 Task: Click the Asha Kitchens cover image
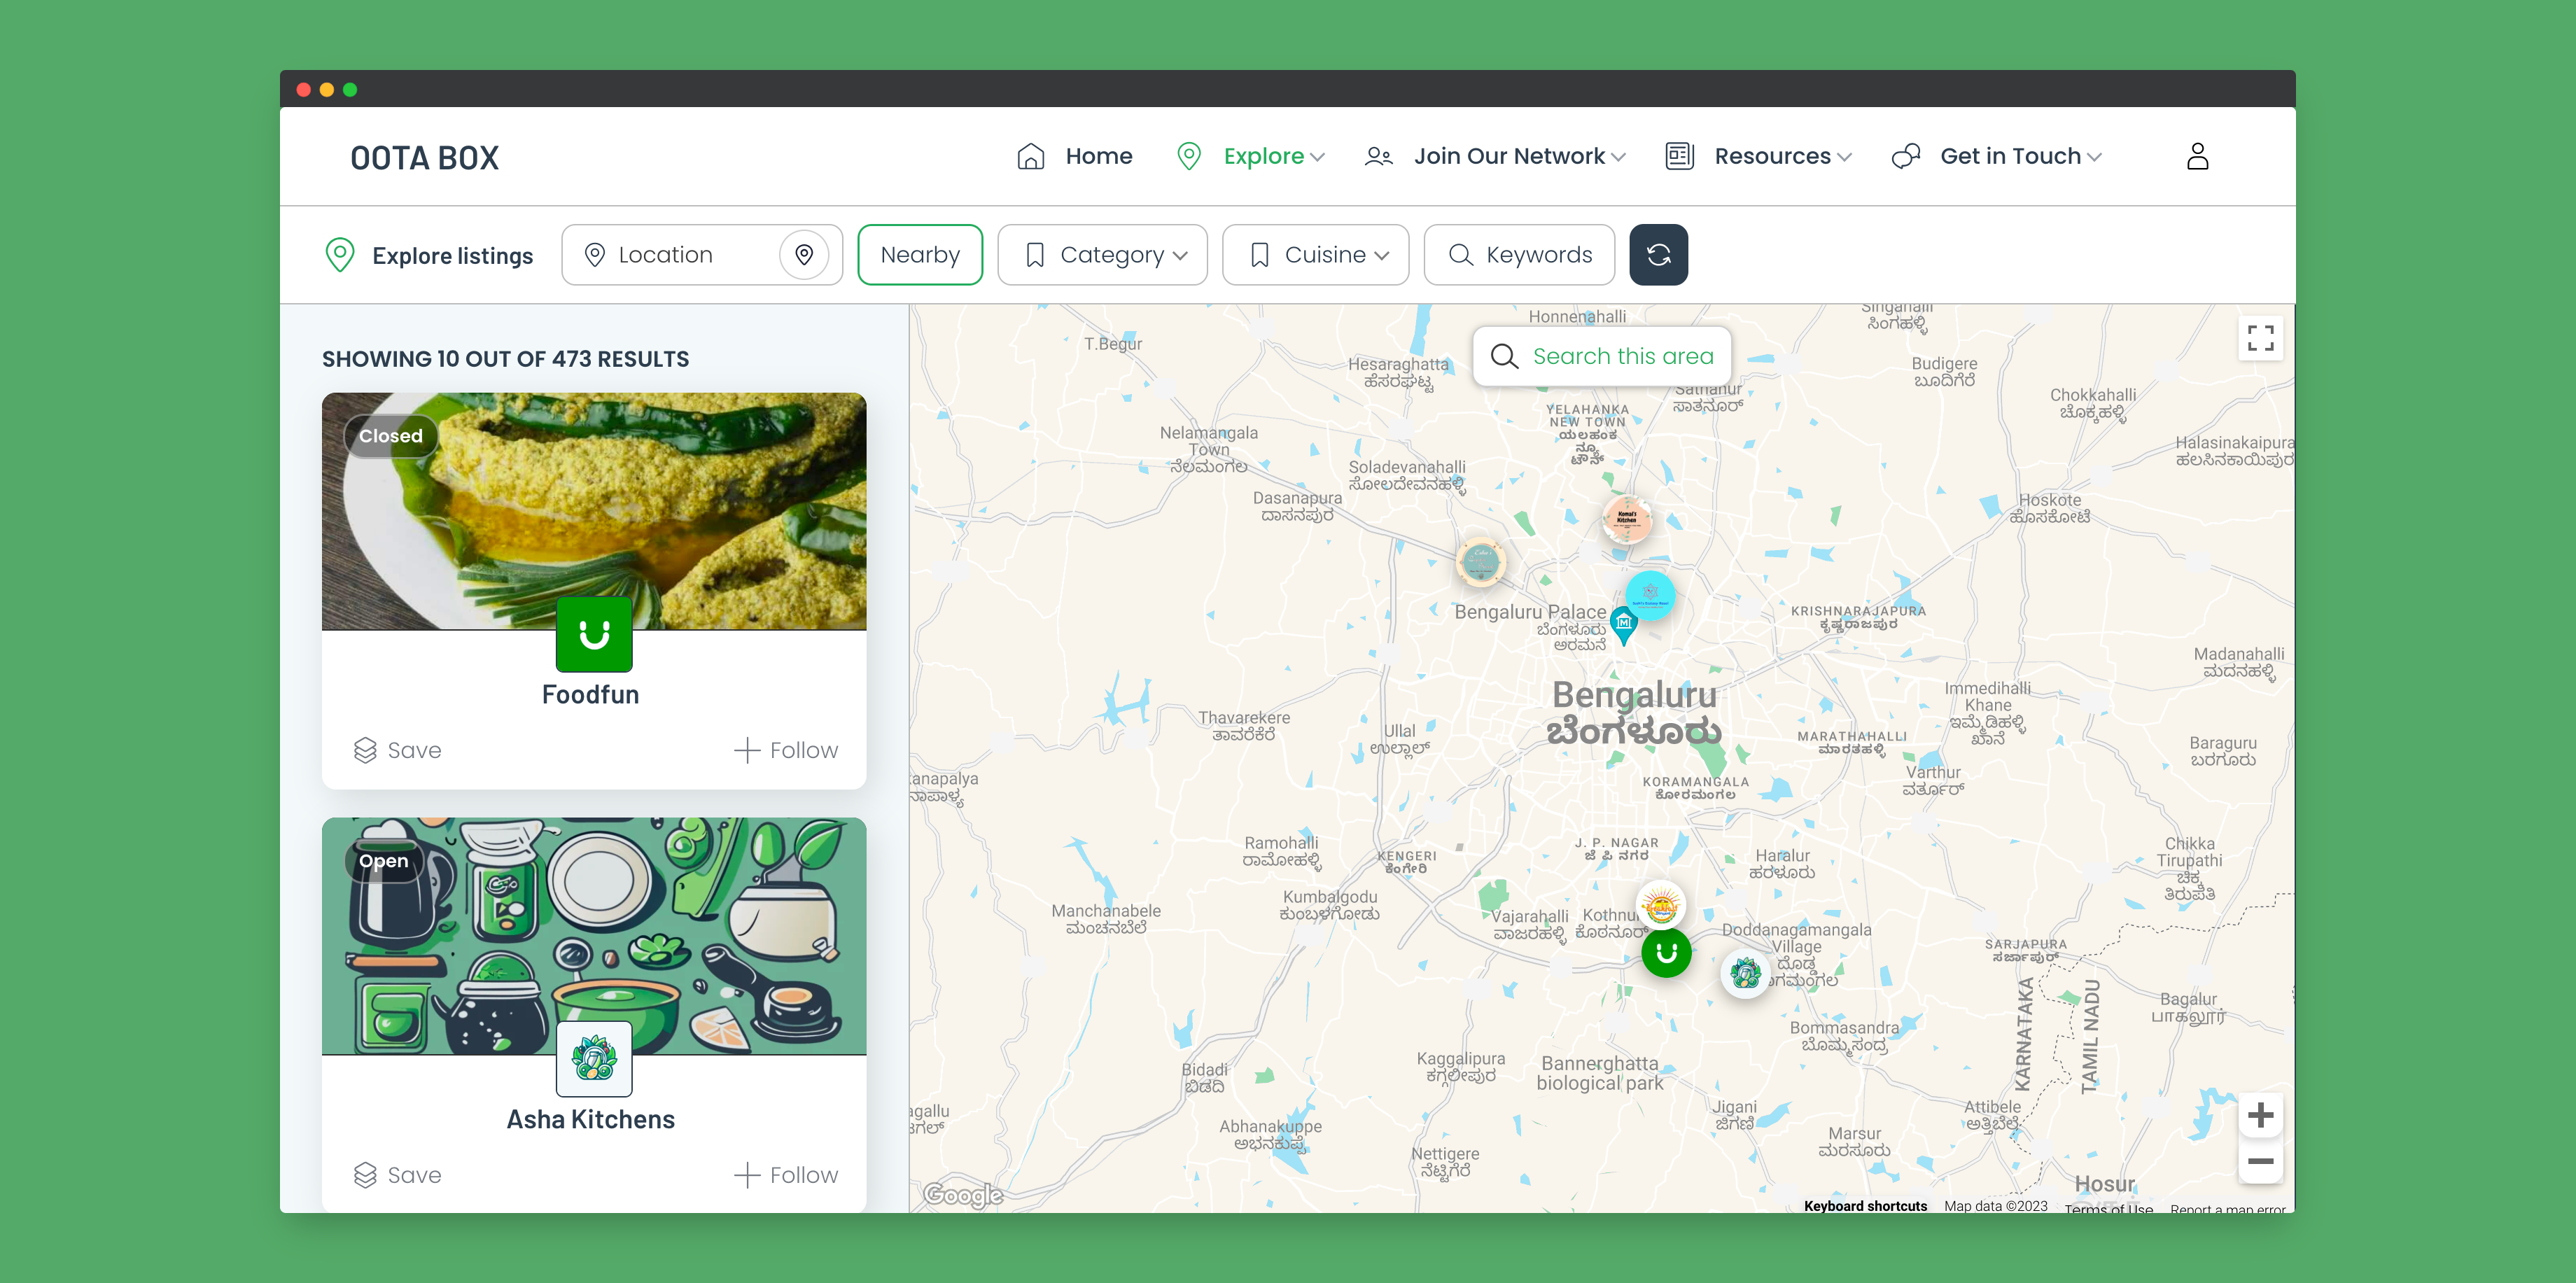(x=594, y=936)
